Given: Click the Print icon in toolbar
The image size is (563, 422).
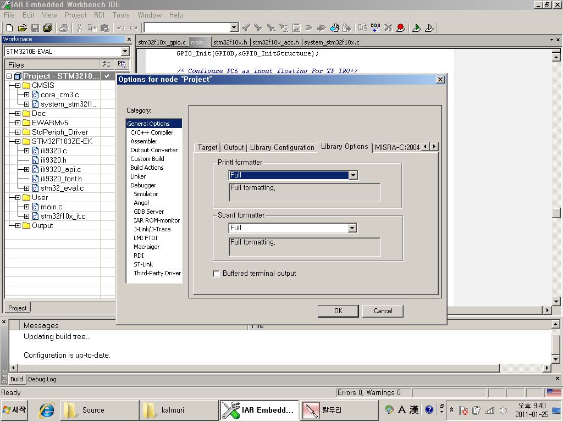Looking at the screenshot, I should [x=64, y=27].
